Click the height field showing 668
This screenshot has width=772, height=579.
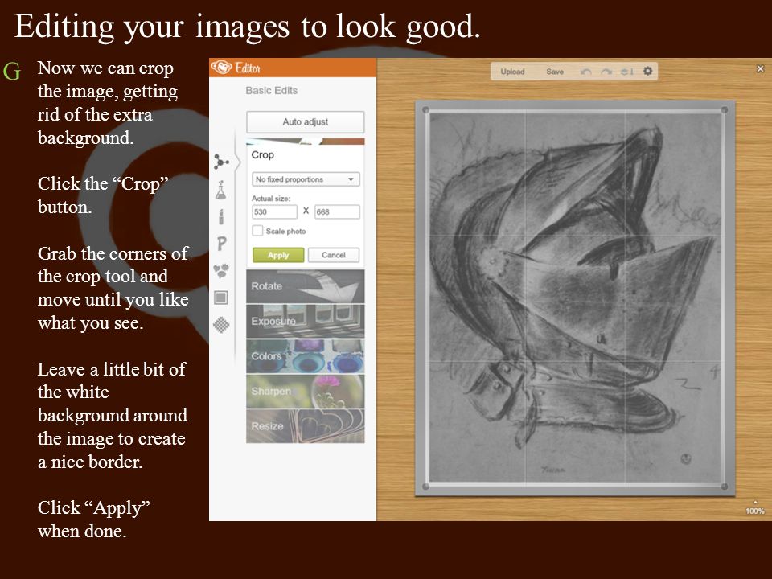pyautogui.click(x=337, y=211)
